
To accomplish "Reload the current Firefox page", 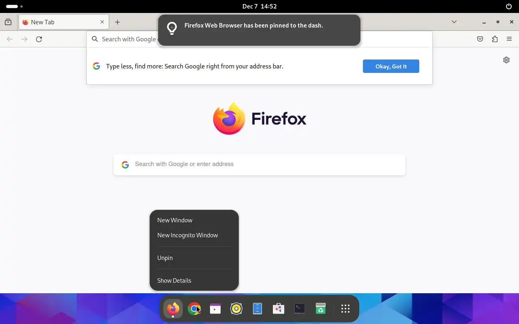I will 39,39.
